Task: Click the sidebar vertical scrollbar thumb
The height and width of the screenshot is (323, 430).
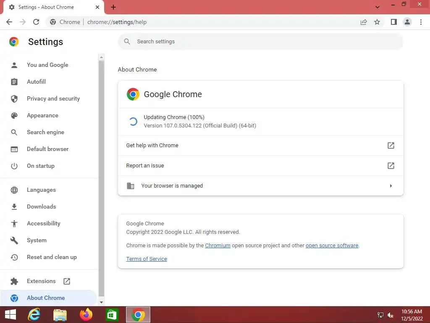Action: point(102,178)
